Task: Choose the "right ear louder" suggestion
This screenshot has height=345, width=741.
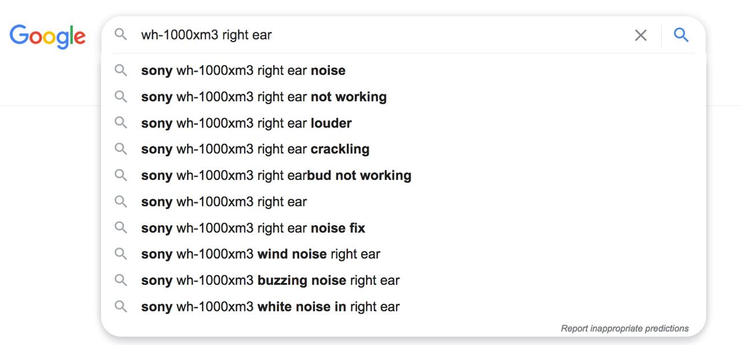Action: [246, 123]
